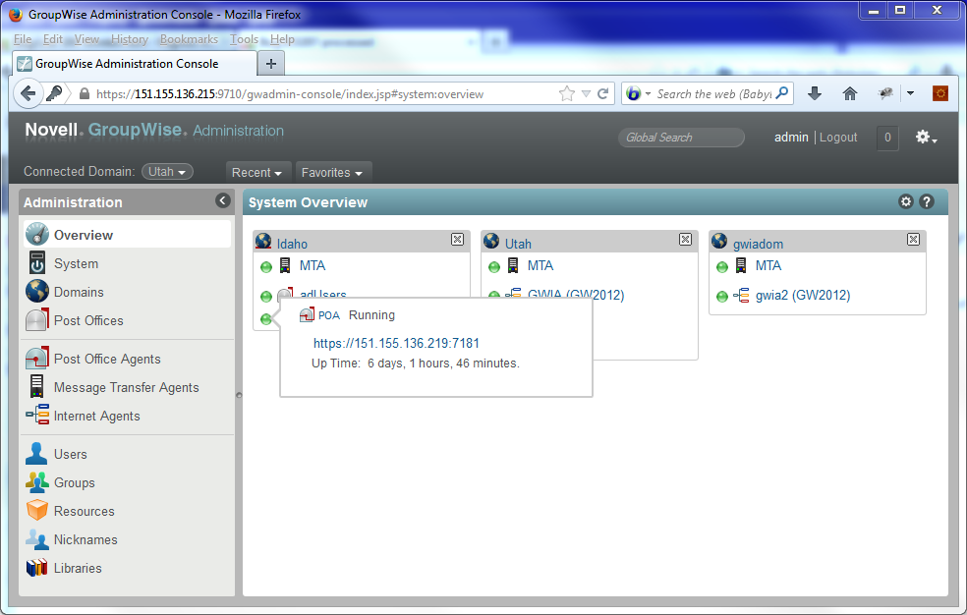Expand the Recent dropdown menu
This screenshot has height=615, width=967.
point(256,173)
